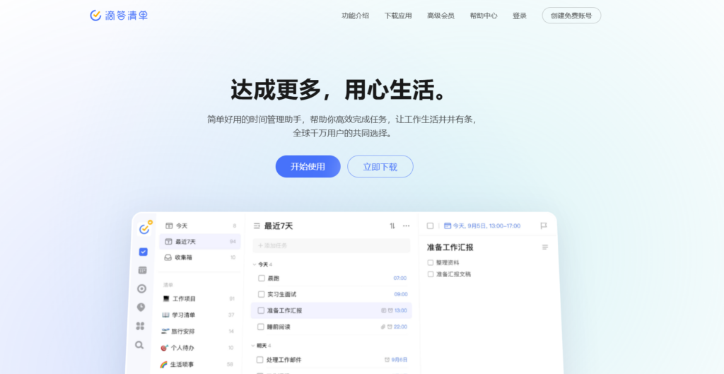Screen dimensions: 724x374
Task: Click the sort arrows icon in task list header
Action: 392,226
